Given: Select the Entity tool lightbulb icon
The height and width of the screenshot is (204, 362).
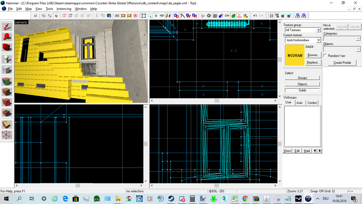Looking at the screenshot, I should (7, 59).
